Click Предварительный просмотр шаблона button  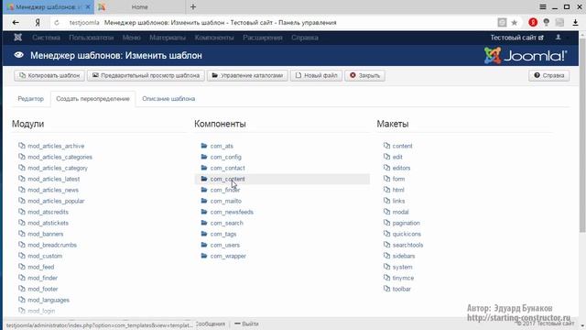pos(146,75)
